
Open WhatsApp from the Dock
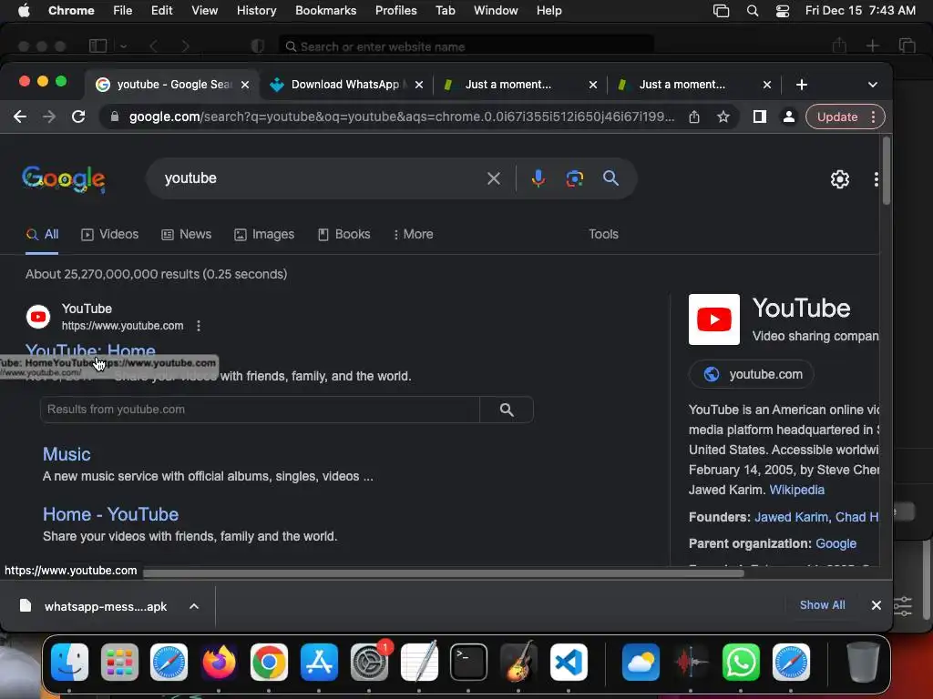pyautogui.click(x=741, y=662)
